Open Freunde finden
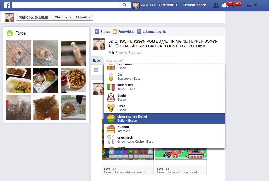Viewport: 269px width, 181px height. (195, 5)
